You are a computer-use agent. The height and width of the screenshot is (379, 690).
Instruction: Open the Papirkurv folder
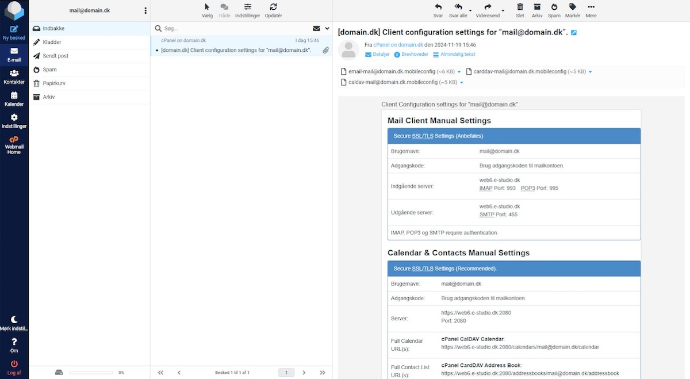pos(53,83)
